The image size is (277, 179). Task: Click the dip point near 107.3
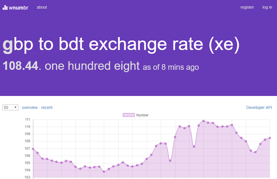(194, 147)
